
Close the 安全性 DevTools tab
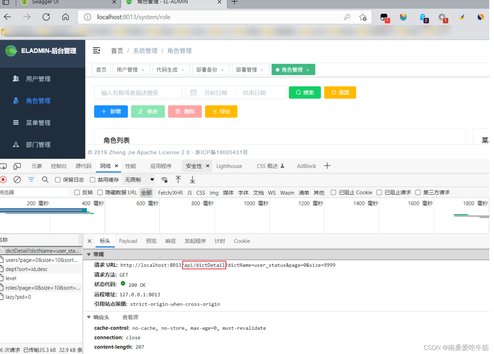click(x=208, y=166)
